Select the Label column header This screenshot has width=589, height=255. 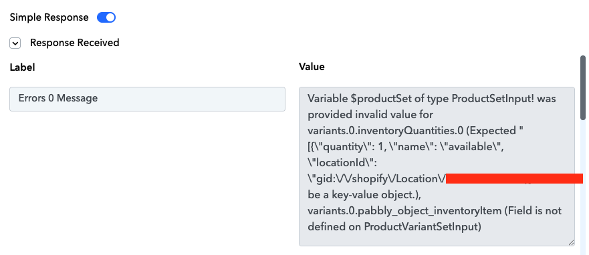coord(22,67)
